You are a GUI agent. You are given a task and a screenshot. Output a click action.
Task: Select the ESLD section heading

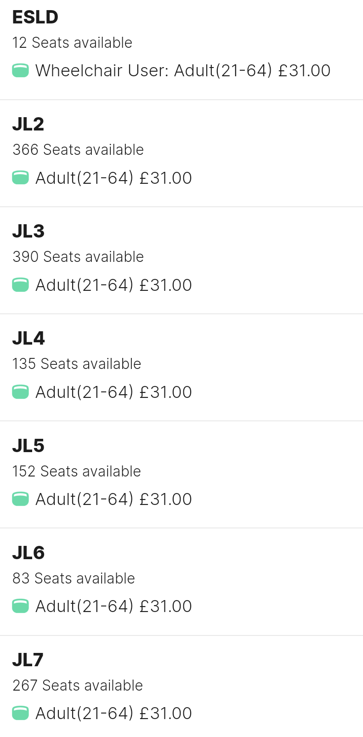click(x=35, y=17)
